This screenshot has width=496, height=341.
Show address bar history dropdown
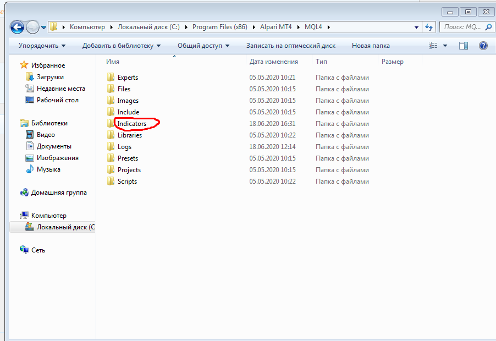pos(416,27)
